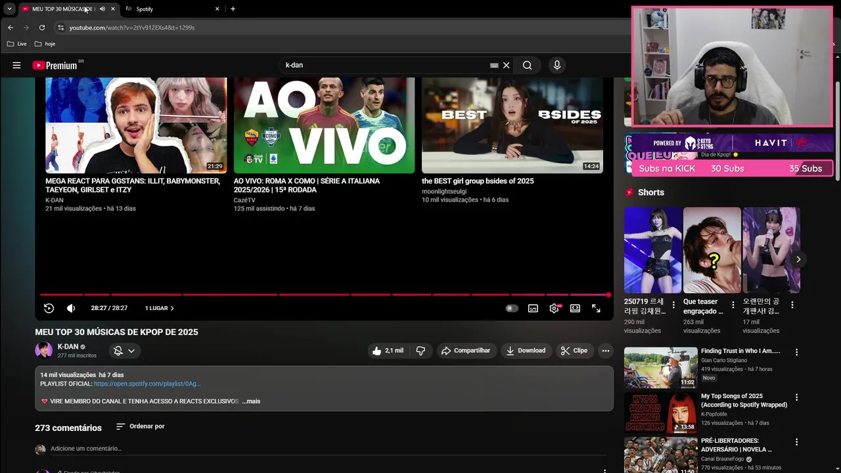The width and height of the screenshot is (841, 473).
Task: Open MEGA REACT PARA GGSTANS video thumbnail
Action: [x=136, y=125]
